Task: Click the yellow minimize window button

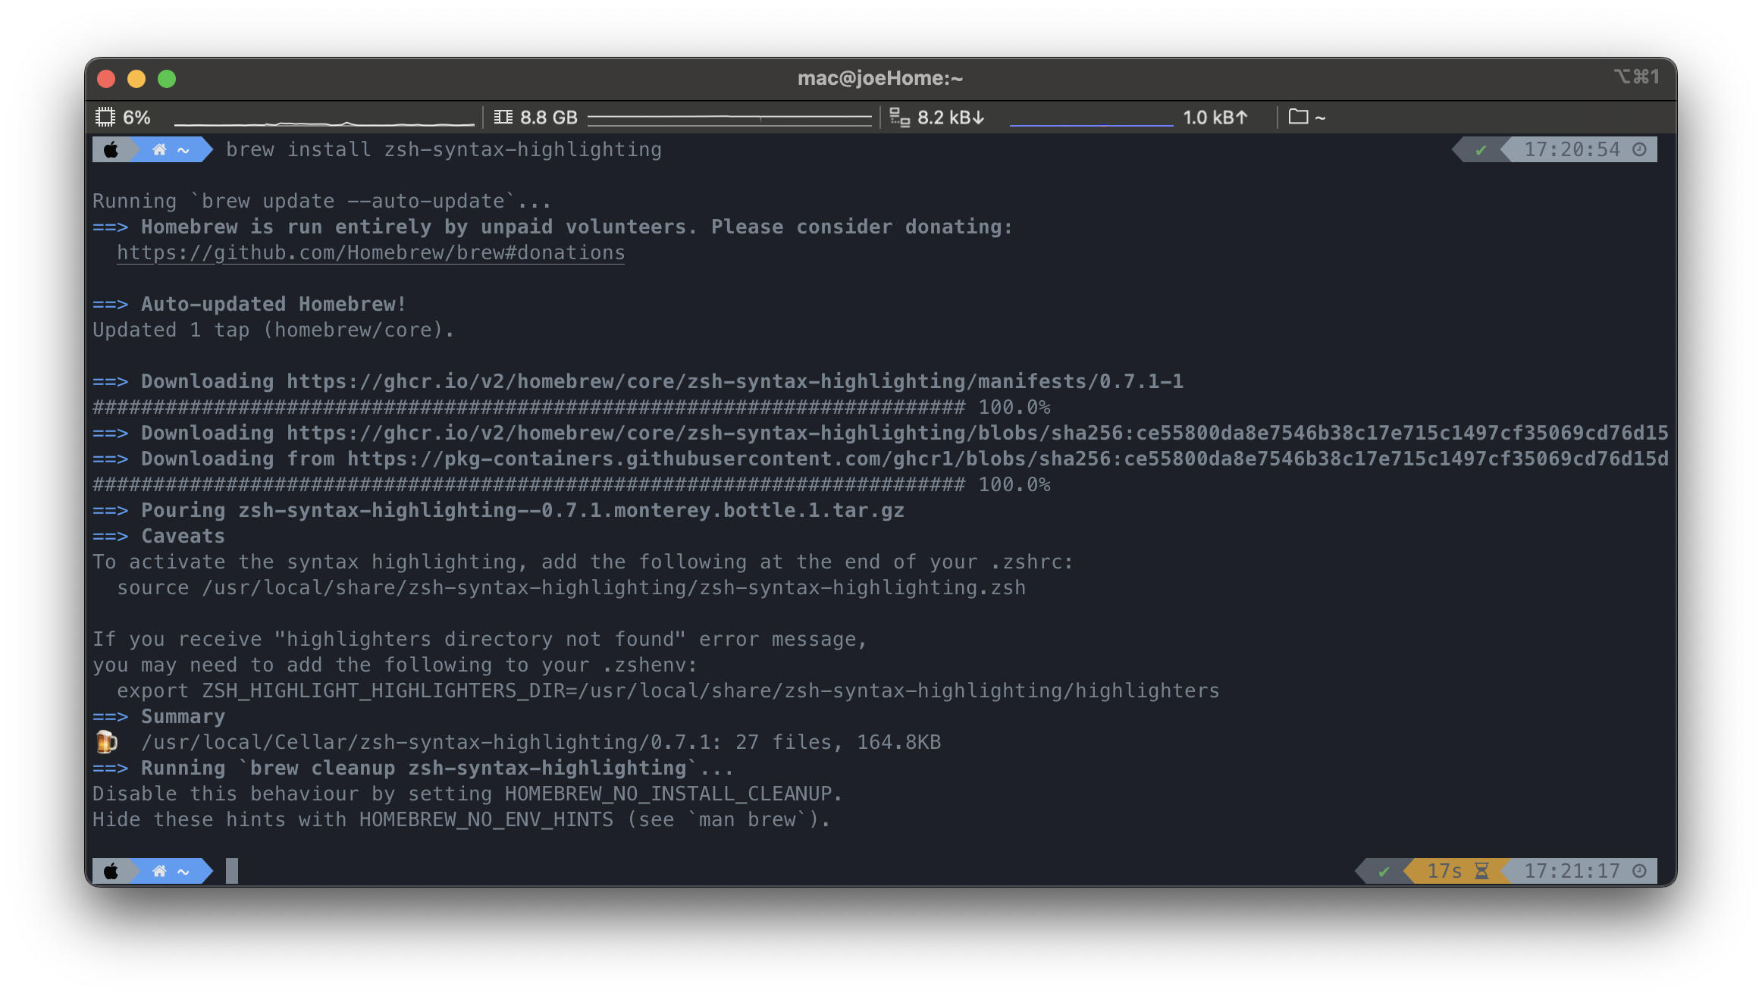Action: [136, 79]
